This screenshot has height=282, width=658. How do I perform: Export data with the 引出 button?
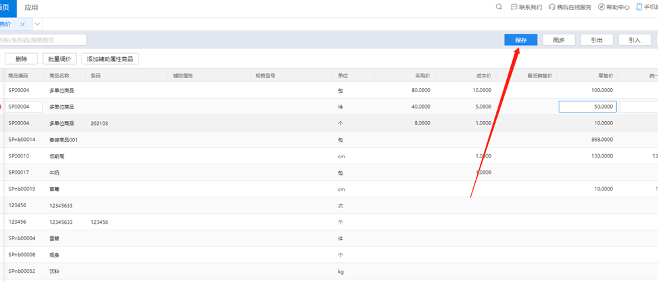pos(596,40)
